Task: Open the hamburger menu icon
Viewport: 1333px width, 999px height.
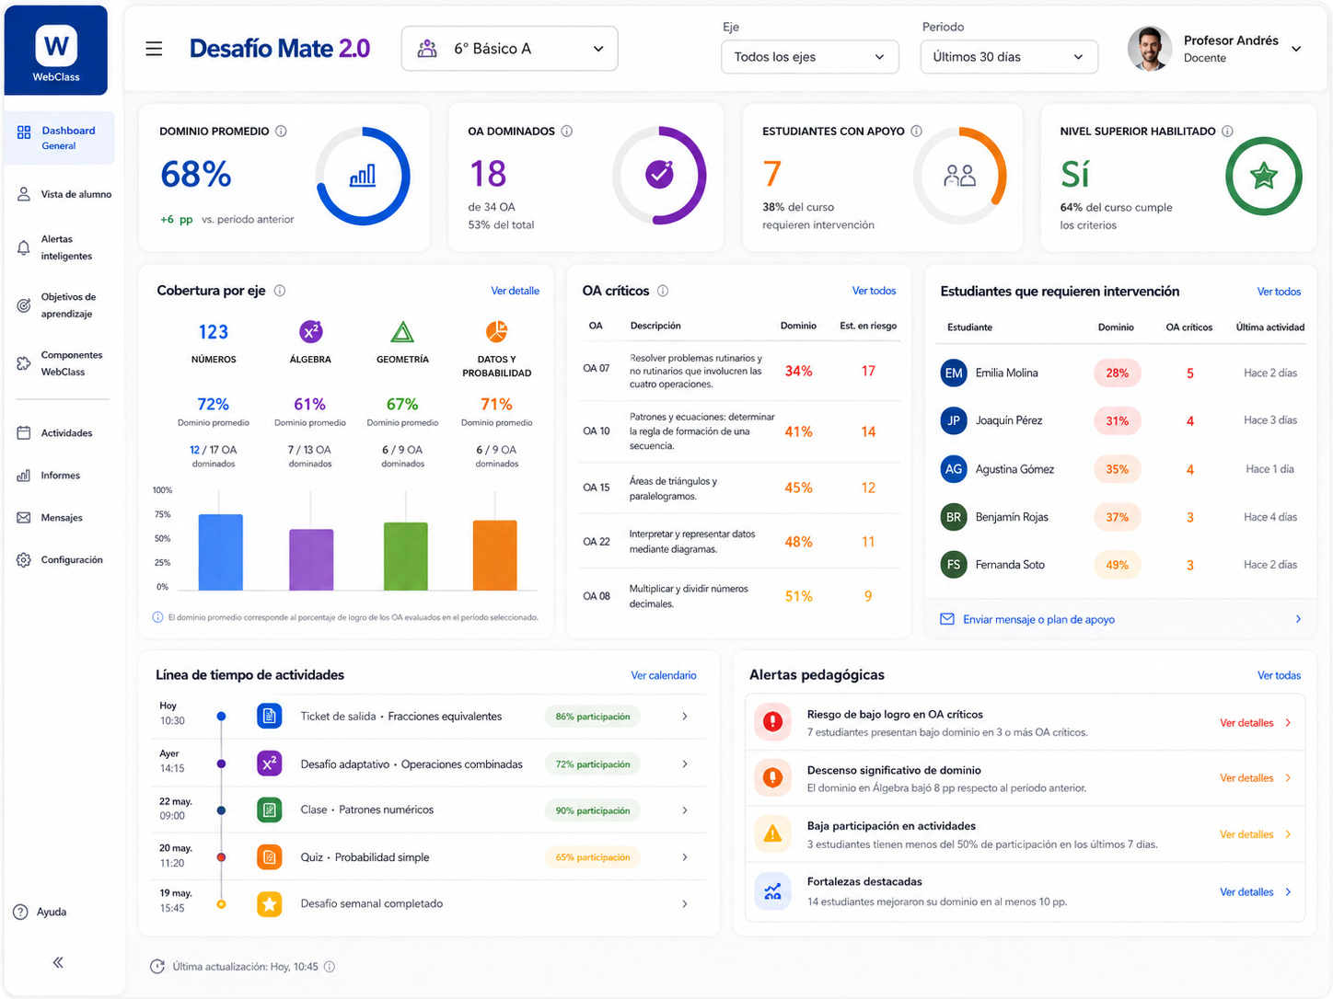Action: 154,49
